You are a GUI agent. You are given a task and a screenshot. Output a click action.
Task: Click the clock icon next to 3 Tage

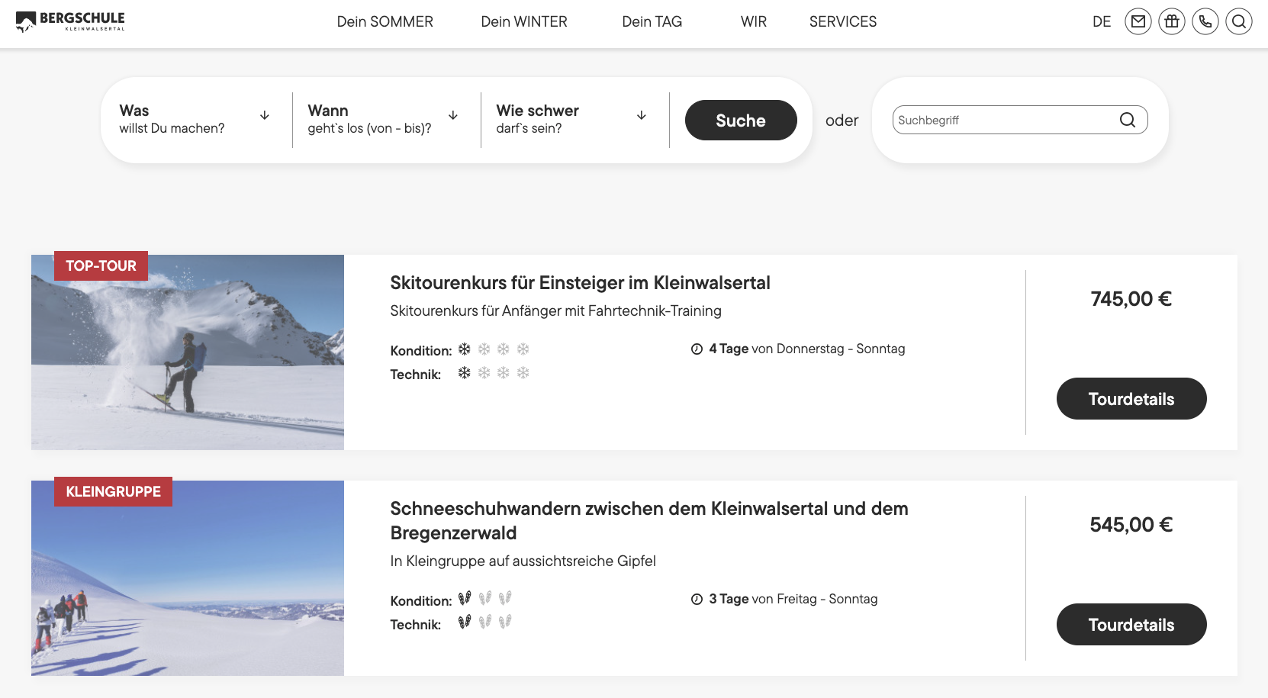point(697,600)
